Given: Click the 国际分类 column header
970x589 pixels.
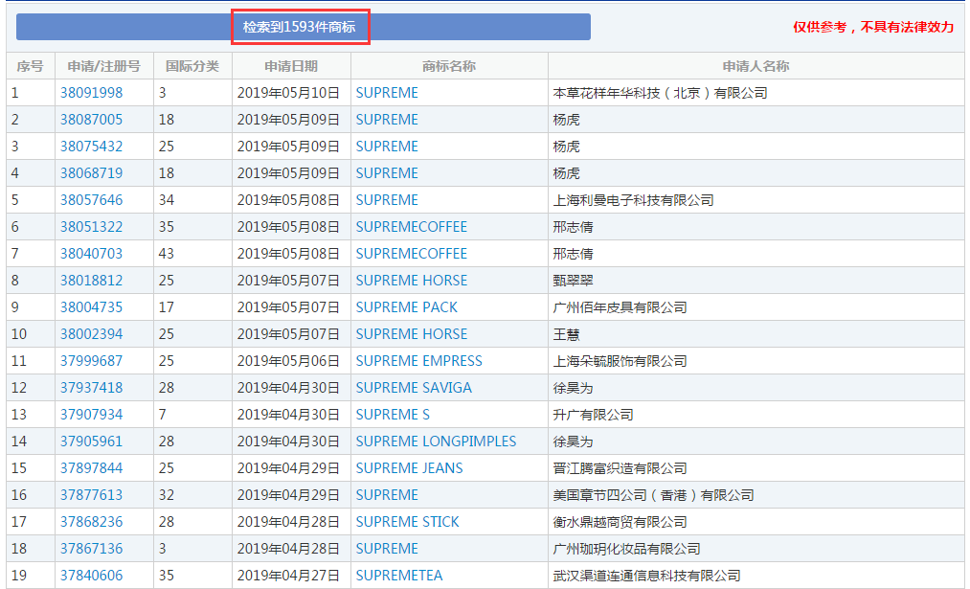Looking at the screenshot, I should point(192,66).
